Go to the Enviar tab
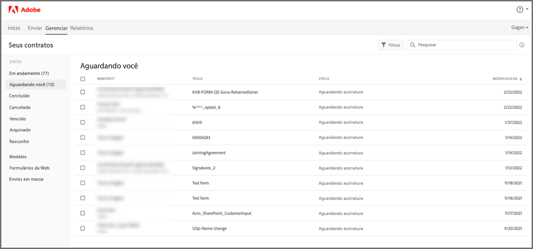The image size is (533, 249). click(35, 28)
